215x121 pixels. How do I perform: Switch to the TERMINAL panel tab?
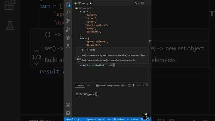pyautogui.click(x=80, y=85)
